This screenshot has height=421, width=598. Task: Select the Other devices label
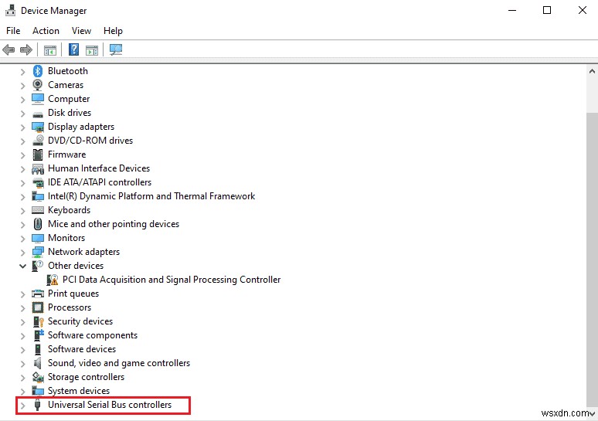[76, 266]
